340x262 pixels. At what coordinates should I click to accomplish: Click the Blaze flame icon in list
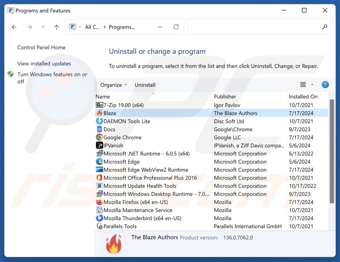point(99,113)
